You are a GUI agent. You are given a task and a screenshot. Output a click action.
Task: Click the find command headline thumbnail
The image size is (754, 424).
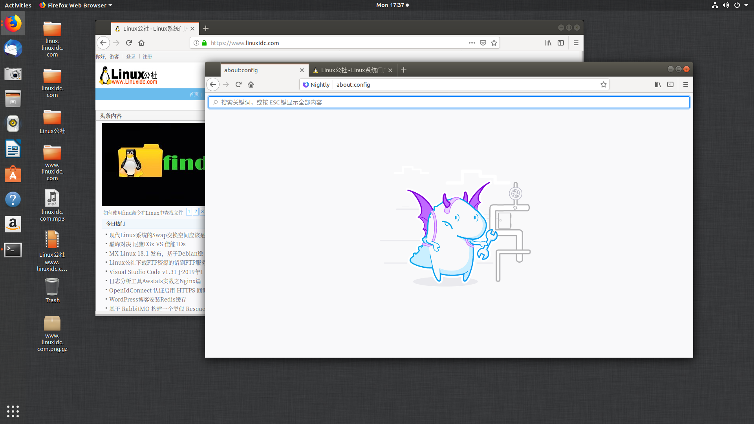(154, 164)
